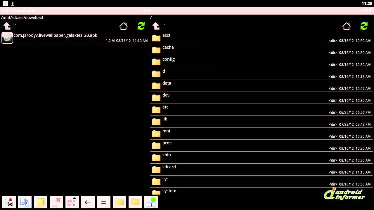Screen dimensions: 374x210
Task: Tap the 1.2 M size of the APK file
Action: pos(110,41)
